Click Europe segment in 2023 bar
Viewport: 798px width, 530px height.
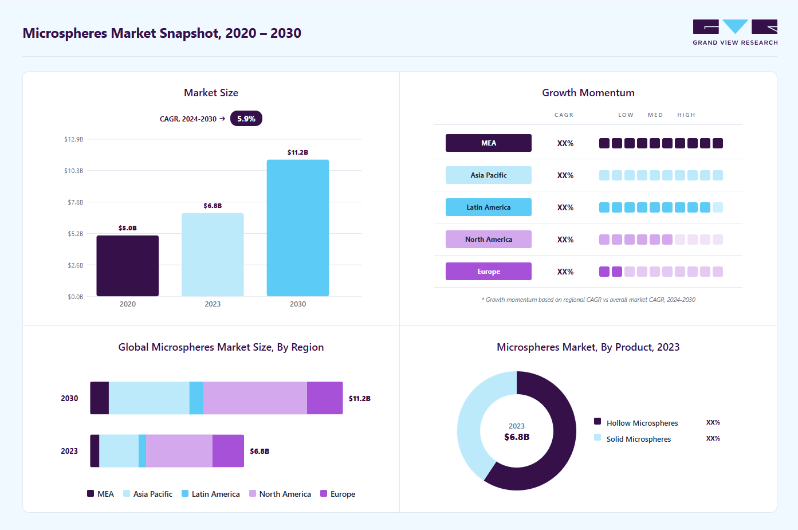click(x=228, y=451)
